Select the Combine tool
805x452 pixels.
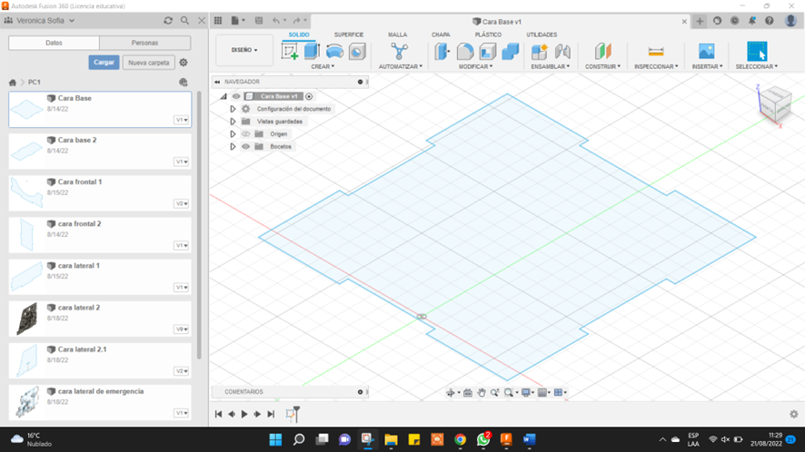tap(511, 52)
